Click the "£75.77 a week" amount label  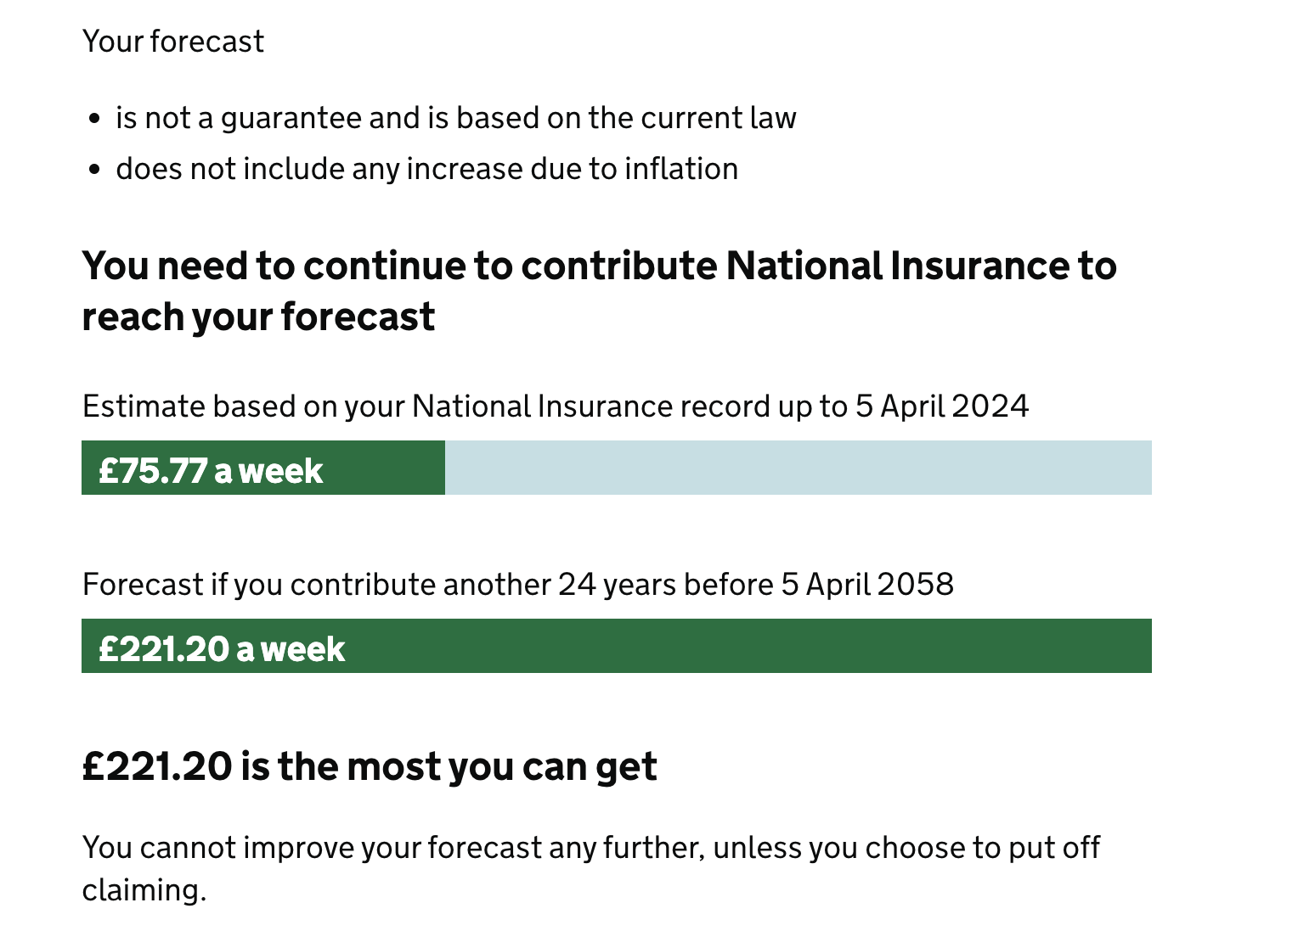pos(211,471)
